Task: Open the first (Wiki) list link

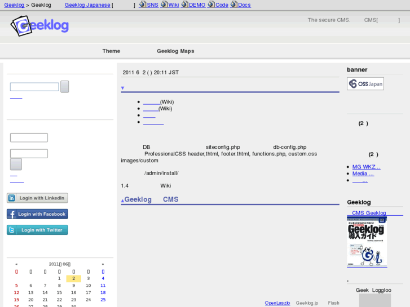Action: [x=151, y=102]
